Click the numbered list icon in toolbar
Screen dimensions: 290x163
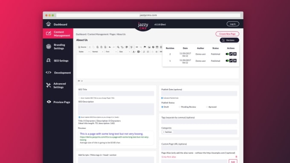coord(144,52)
